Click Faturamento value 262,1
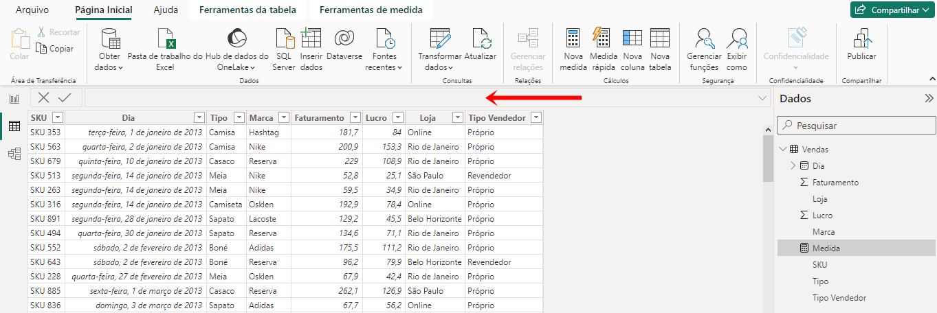The width and height of the screenshot is (937, 313). 327,291
